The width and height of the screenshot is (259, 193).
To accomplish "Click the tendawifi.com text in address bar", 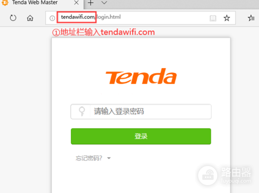I will (78, 17).
